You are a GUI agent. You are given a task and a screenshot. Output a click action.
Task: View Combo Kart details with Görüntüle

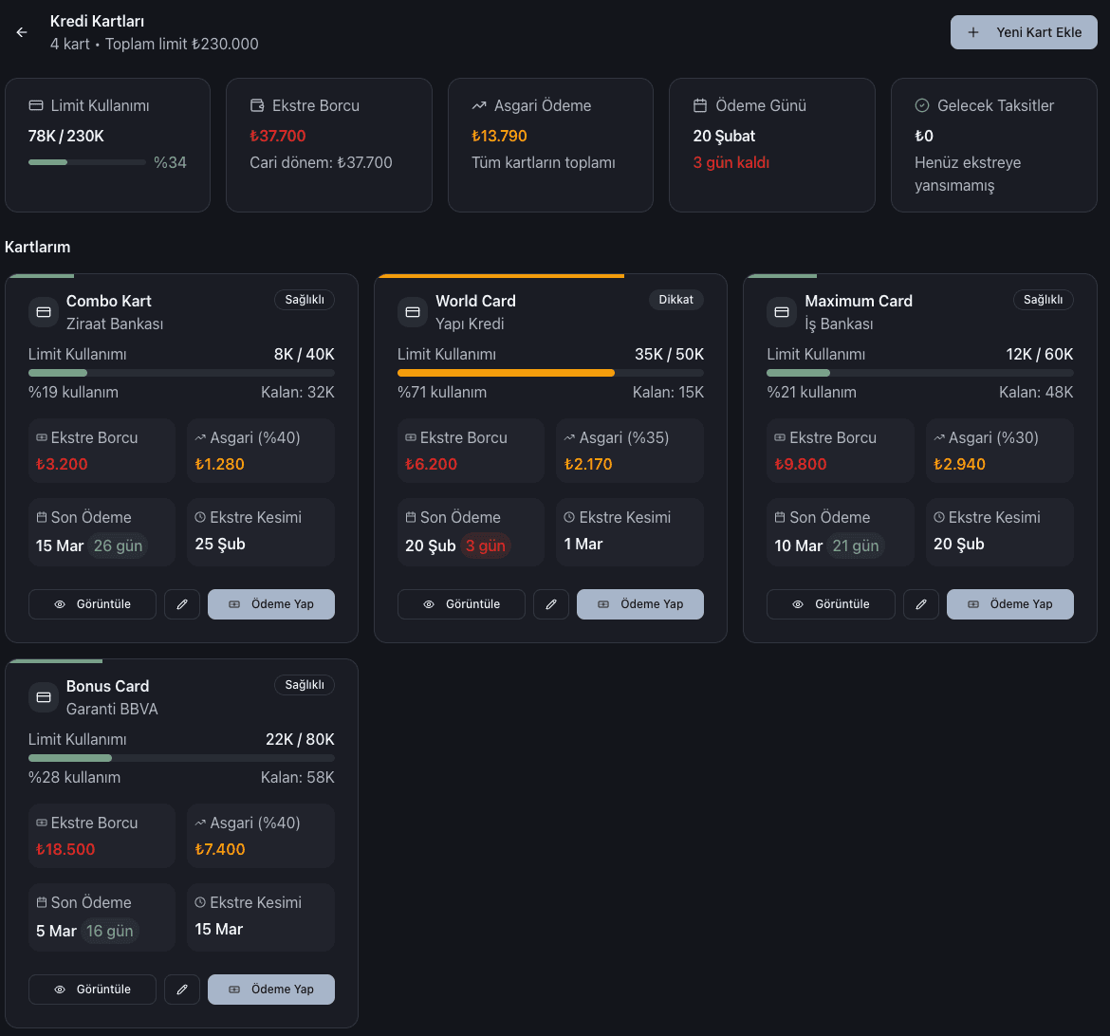(92, 604)
